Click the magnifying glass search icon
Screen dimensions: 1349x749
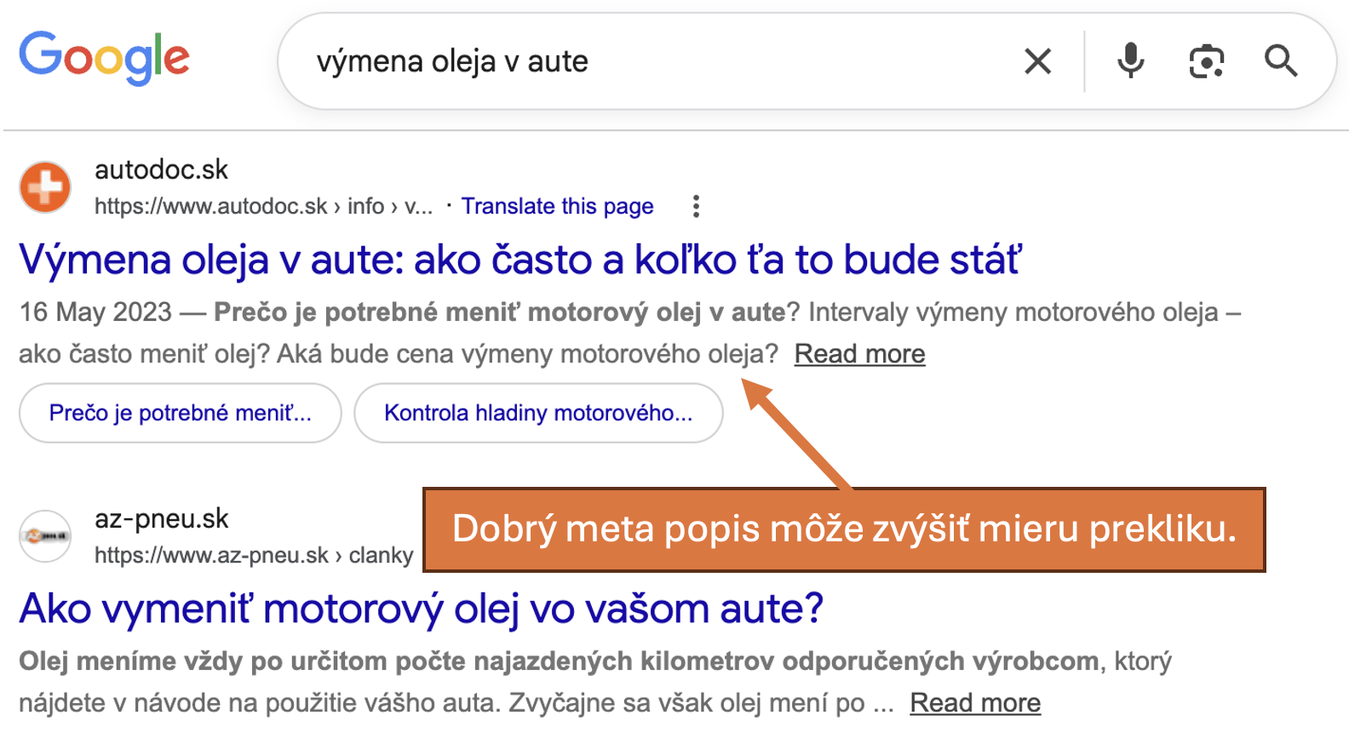tap(1281, 61)
